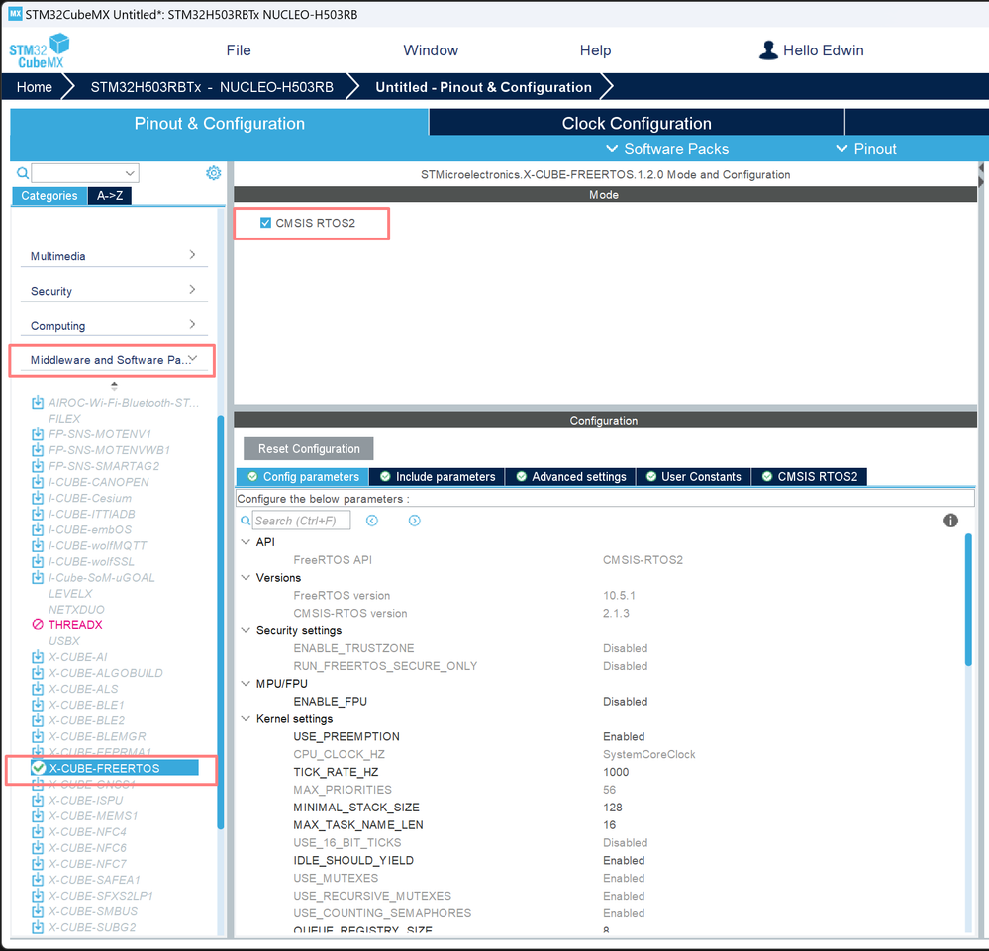Collapse the Versions parameter group
Viewport: 989px width, 951px height.
pos(246,578)
